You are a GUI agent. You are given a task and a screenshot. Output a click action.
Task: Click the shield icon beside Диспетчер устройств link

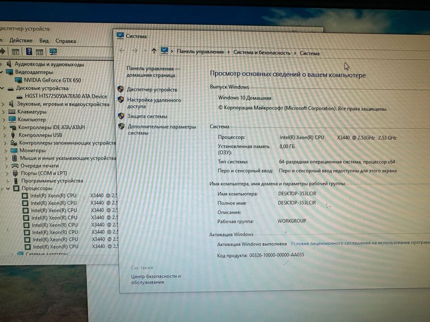pos(120,89)
